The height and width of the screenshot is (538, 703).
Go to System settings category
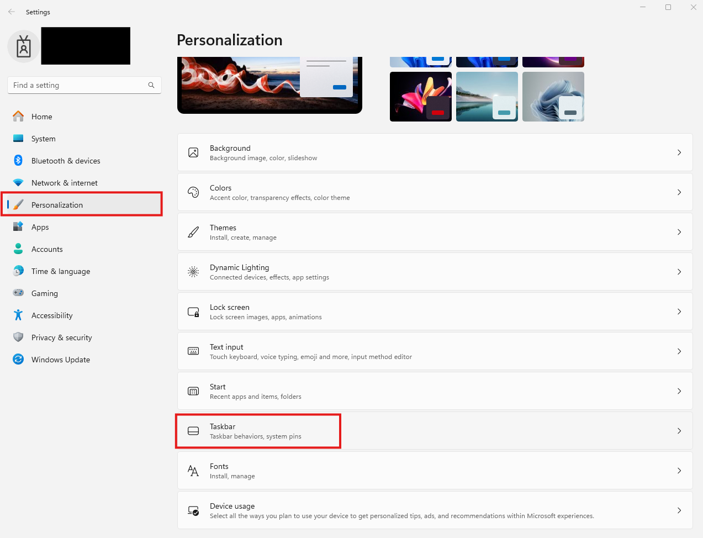point(84,139)
